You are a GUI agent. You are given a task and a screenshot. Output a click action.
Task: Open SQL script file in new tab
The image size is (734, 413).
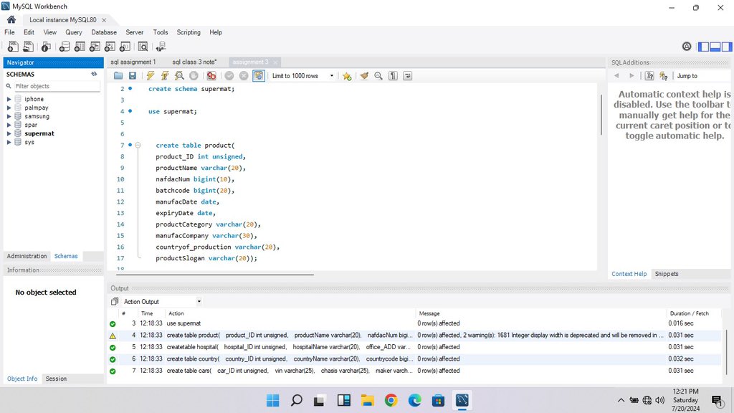click(x=29, y=47)
